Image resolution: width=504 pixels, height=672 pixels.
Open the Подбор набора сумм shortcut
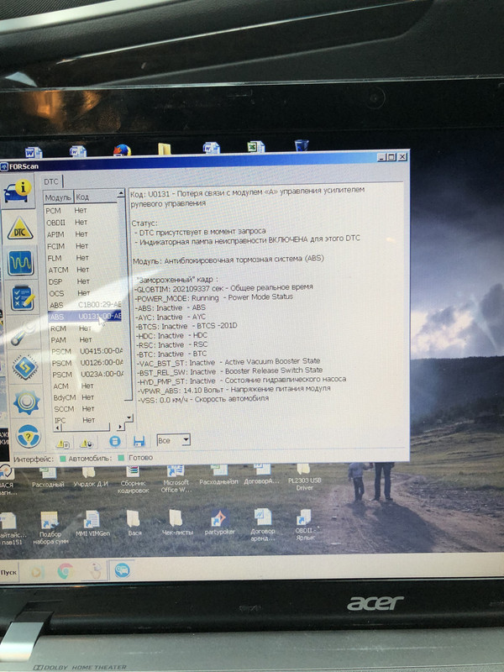click(50, 528)
